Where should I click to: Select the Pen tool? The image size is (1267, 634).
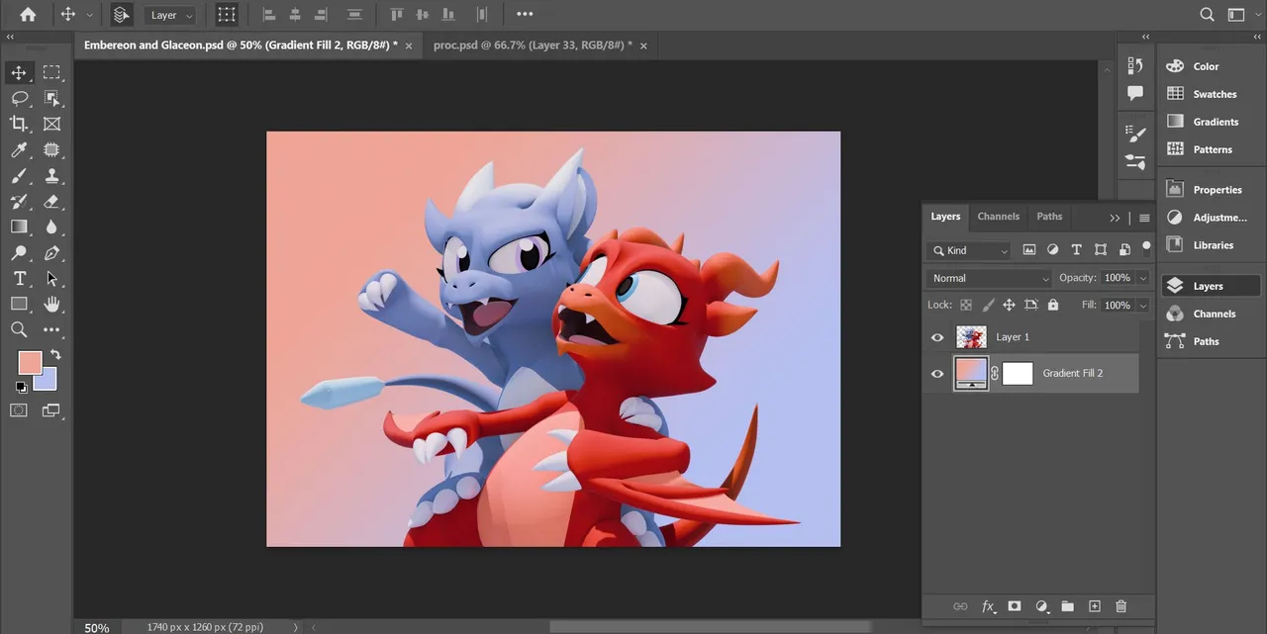click(x=51, y=252)
